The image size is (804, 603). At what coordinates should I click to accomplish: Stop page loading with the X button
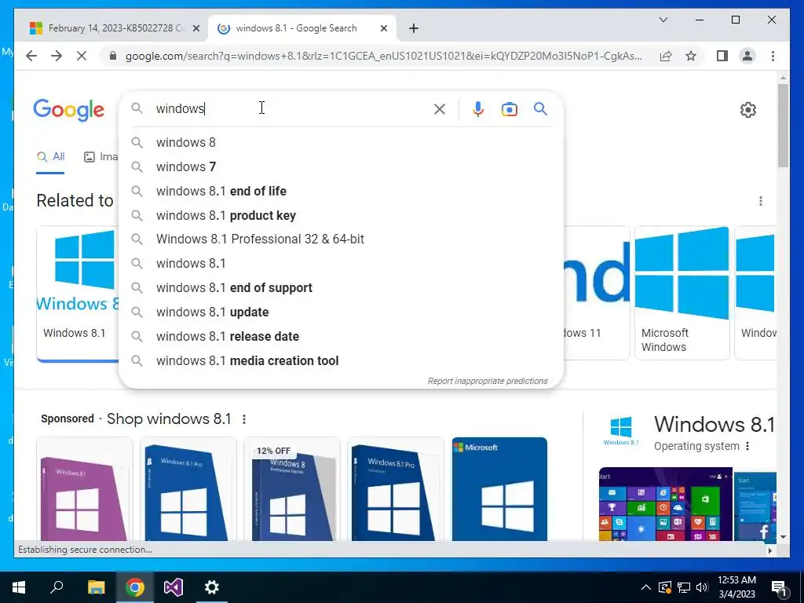(x=82, y=56)
